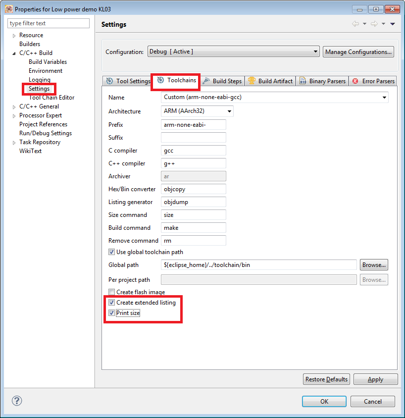405x418 pixels.
Task: Toggle Print size checkbox
Action: click(111, 313)
